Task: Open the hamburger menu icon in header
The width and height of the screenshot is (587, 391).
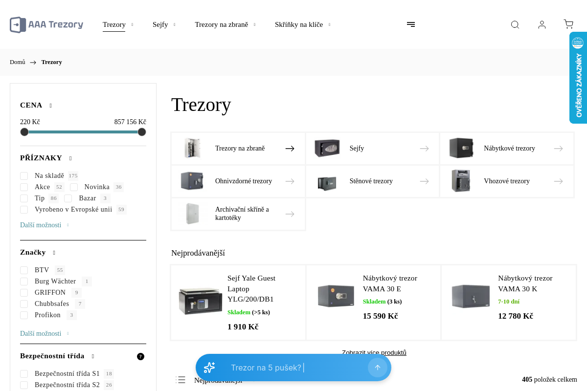Action: click(411, 24)
